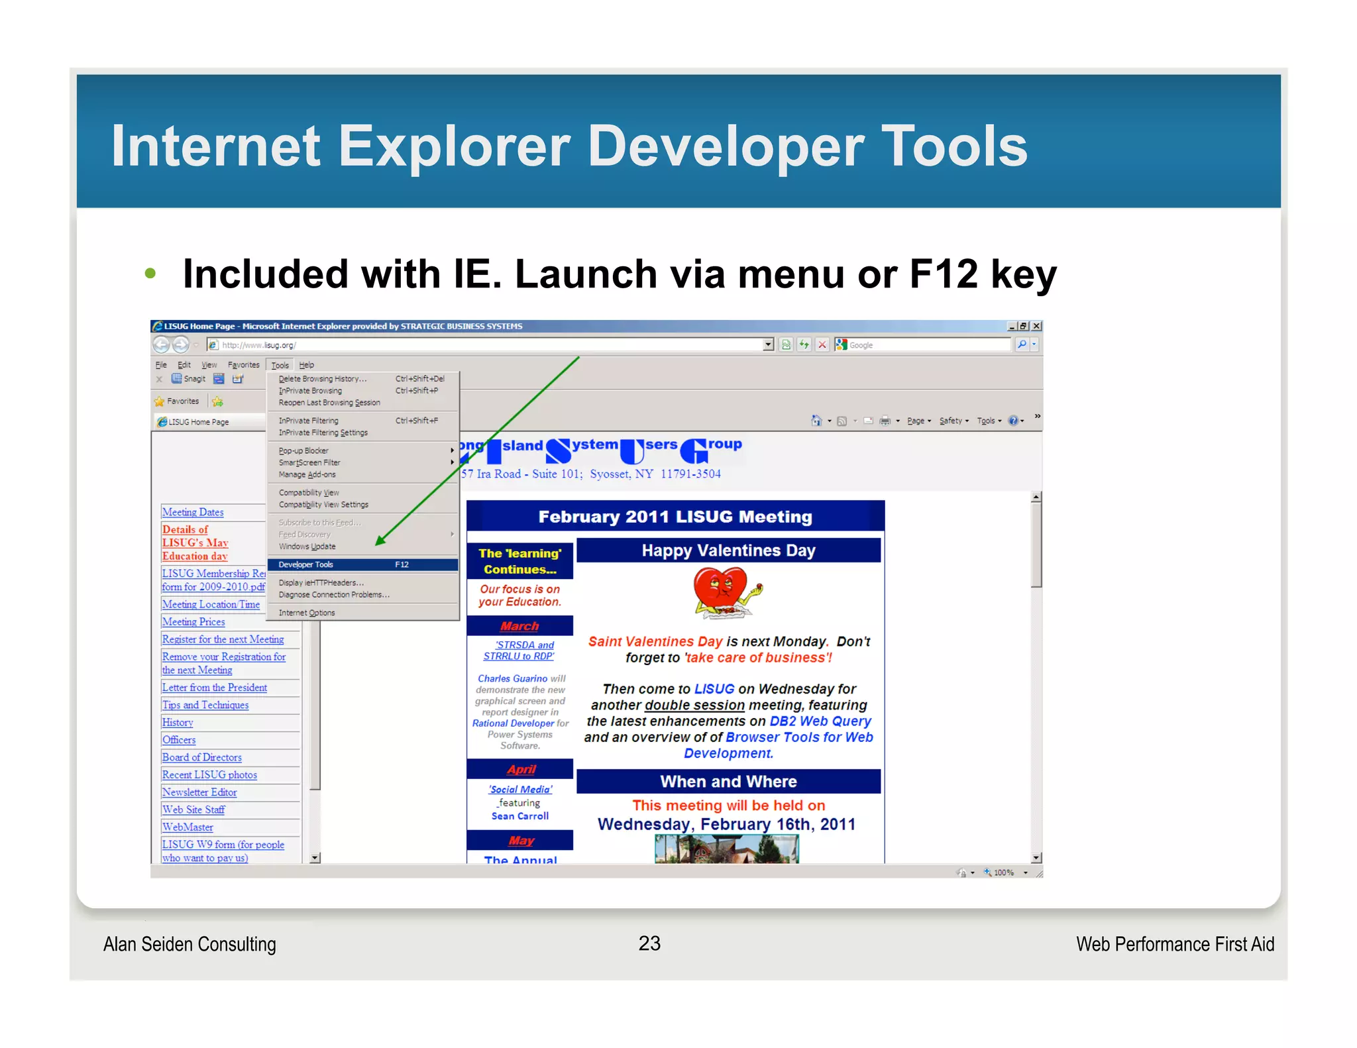Click the red Stop loading icon
This screenshot has height=1048, width=1357.
pos(822,344)
